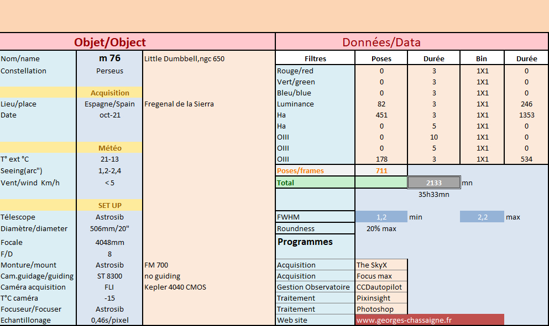Select the Bin column header

(482, 58)
